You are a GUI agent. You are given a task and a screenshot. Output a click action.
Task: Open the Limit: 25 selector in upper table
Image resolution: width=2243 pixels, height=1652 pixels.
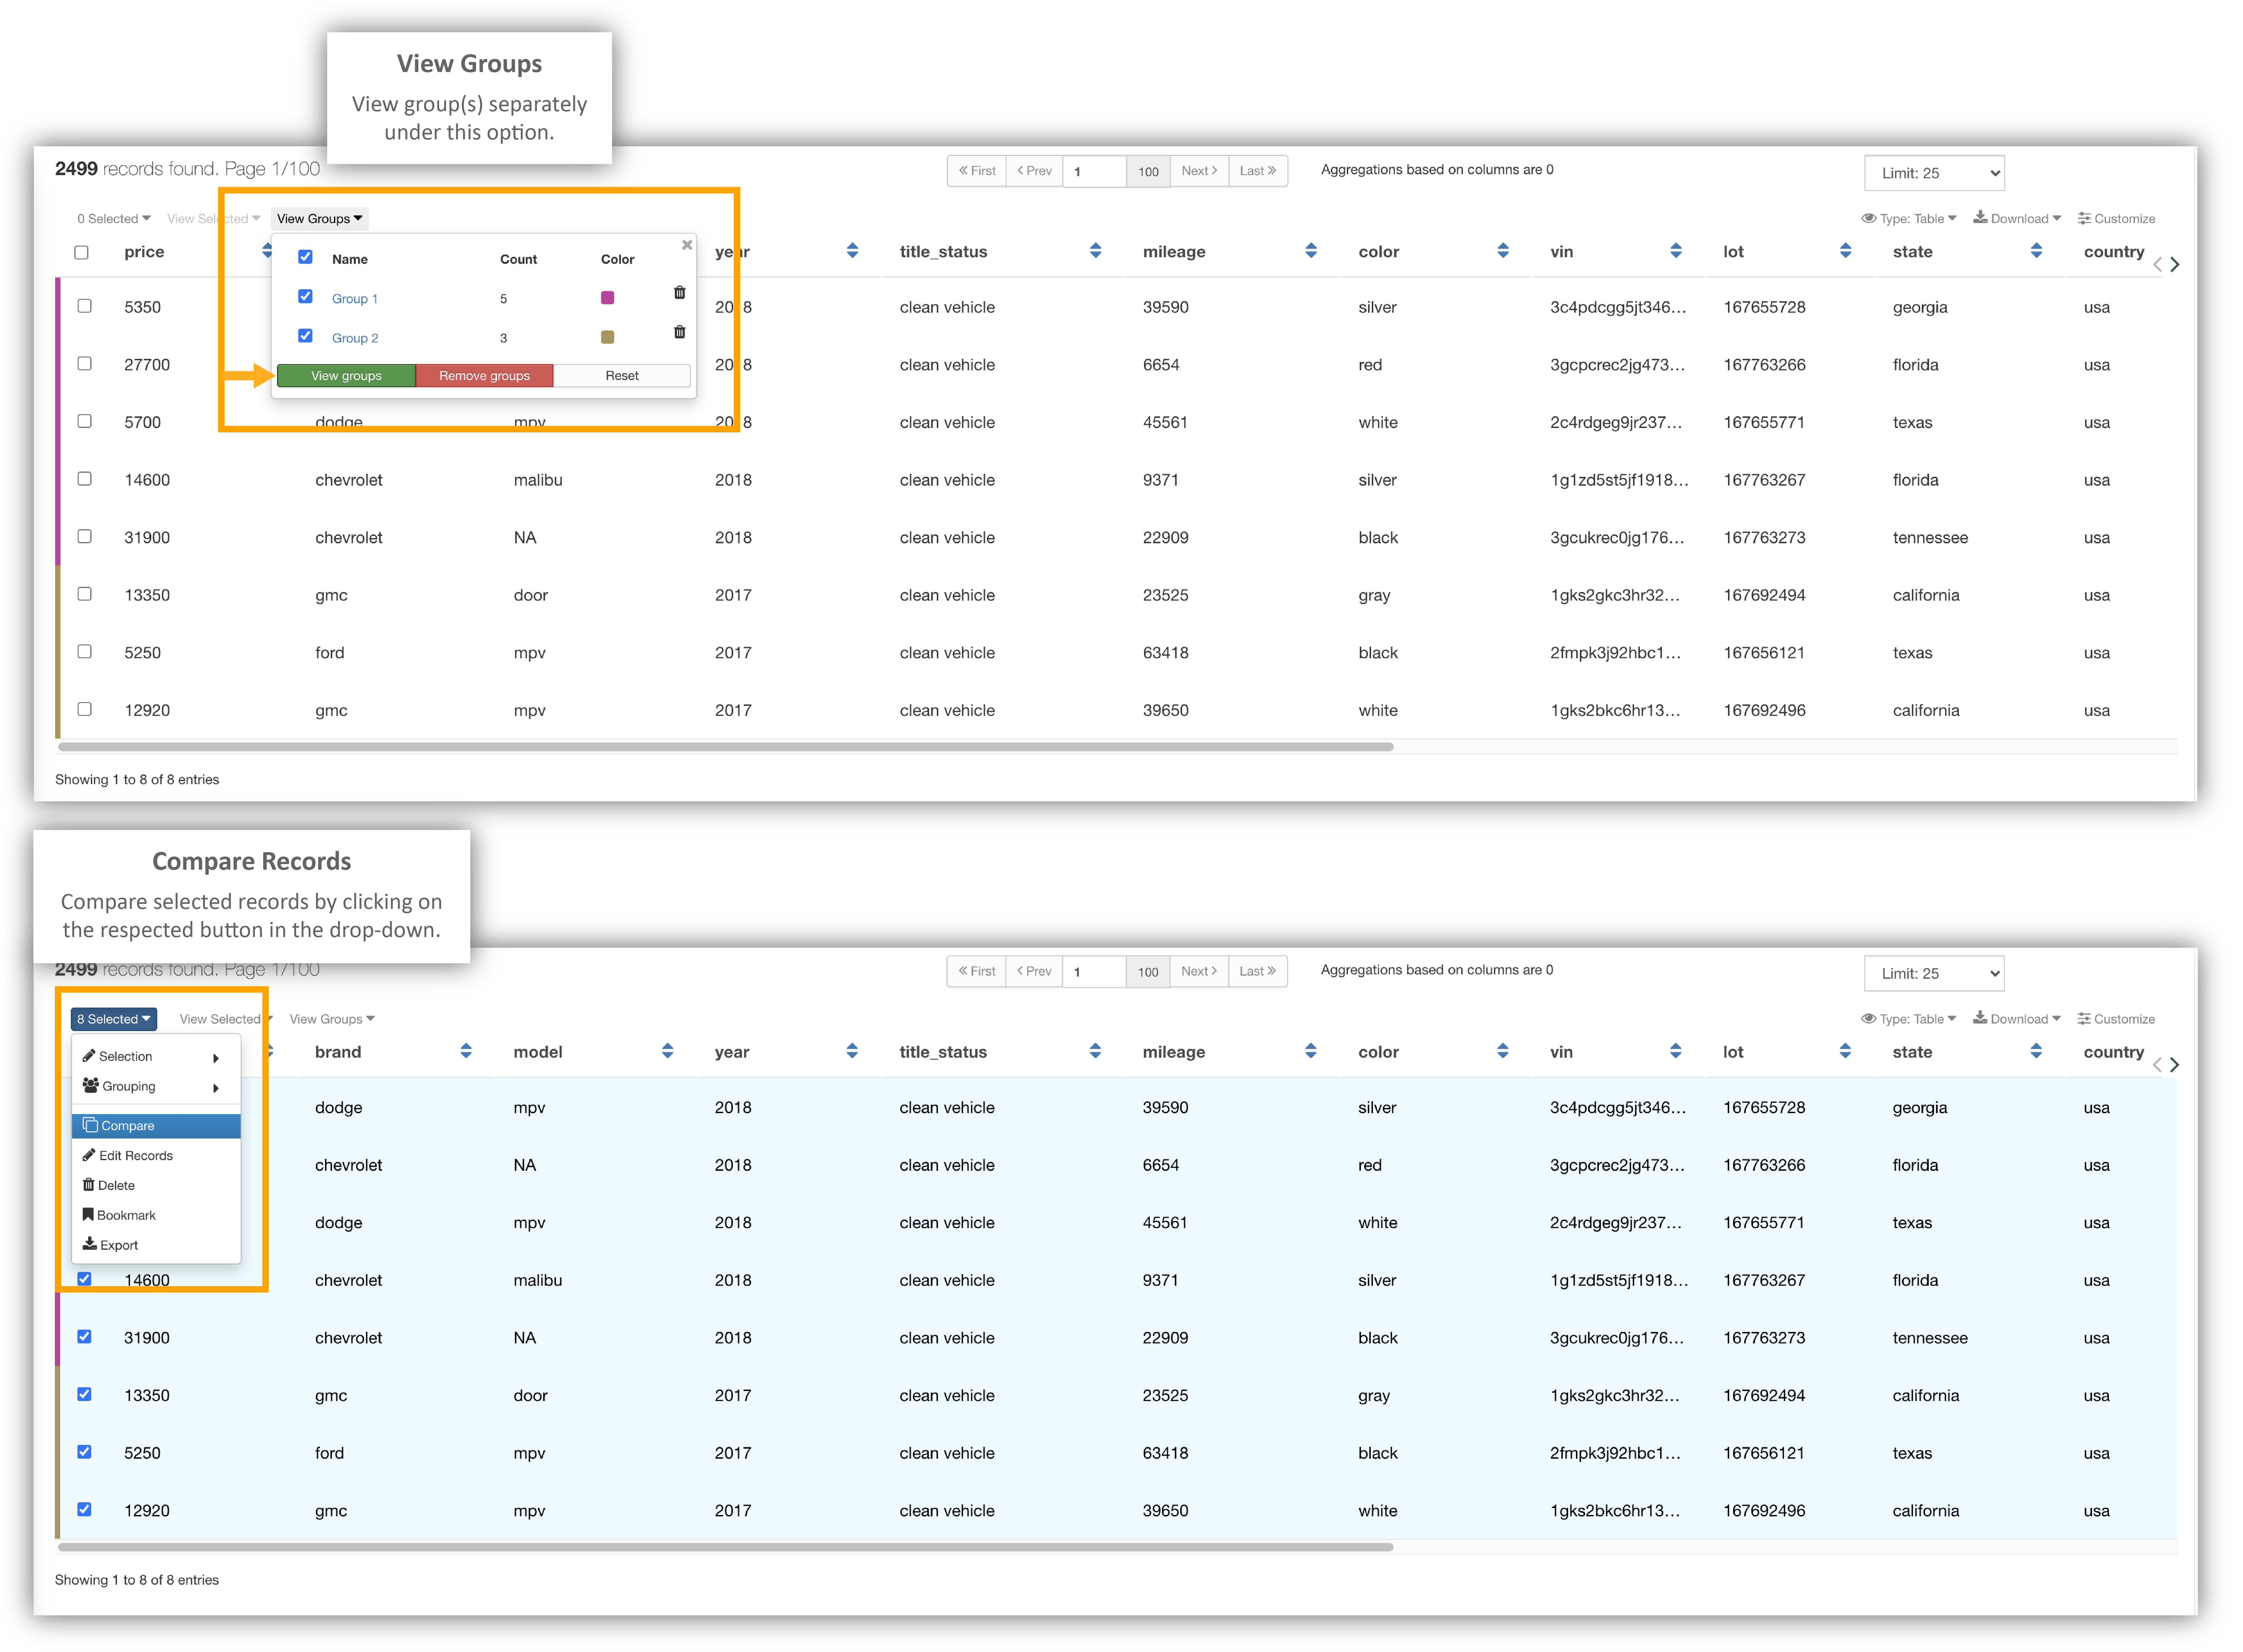point(1934,173)
